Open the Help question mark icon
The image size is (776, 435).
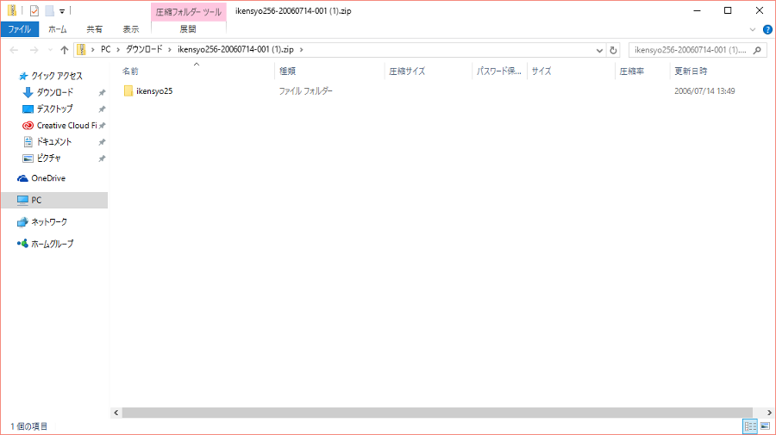click(767, 29)
